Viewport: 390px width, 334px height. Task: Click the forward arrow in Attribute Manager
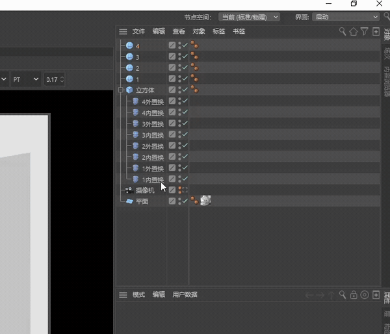click(320, 295)
